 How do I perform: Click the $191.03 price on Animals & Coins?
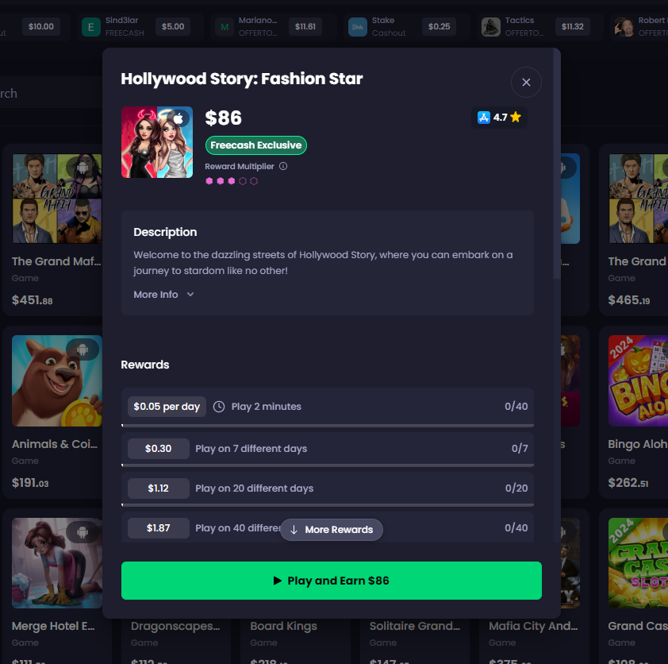point(30,483)
